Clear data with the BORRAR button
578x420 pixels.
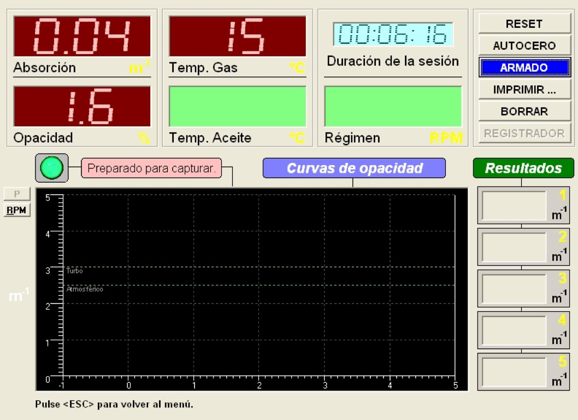tap(524, 110)
